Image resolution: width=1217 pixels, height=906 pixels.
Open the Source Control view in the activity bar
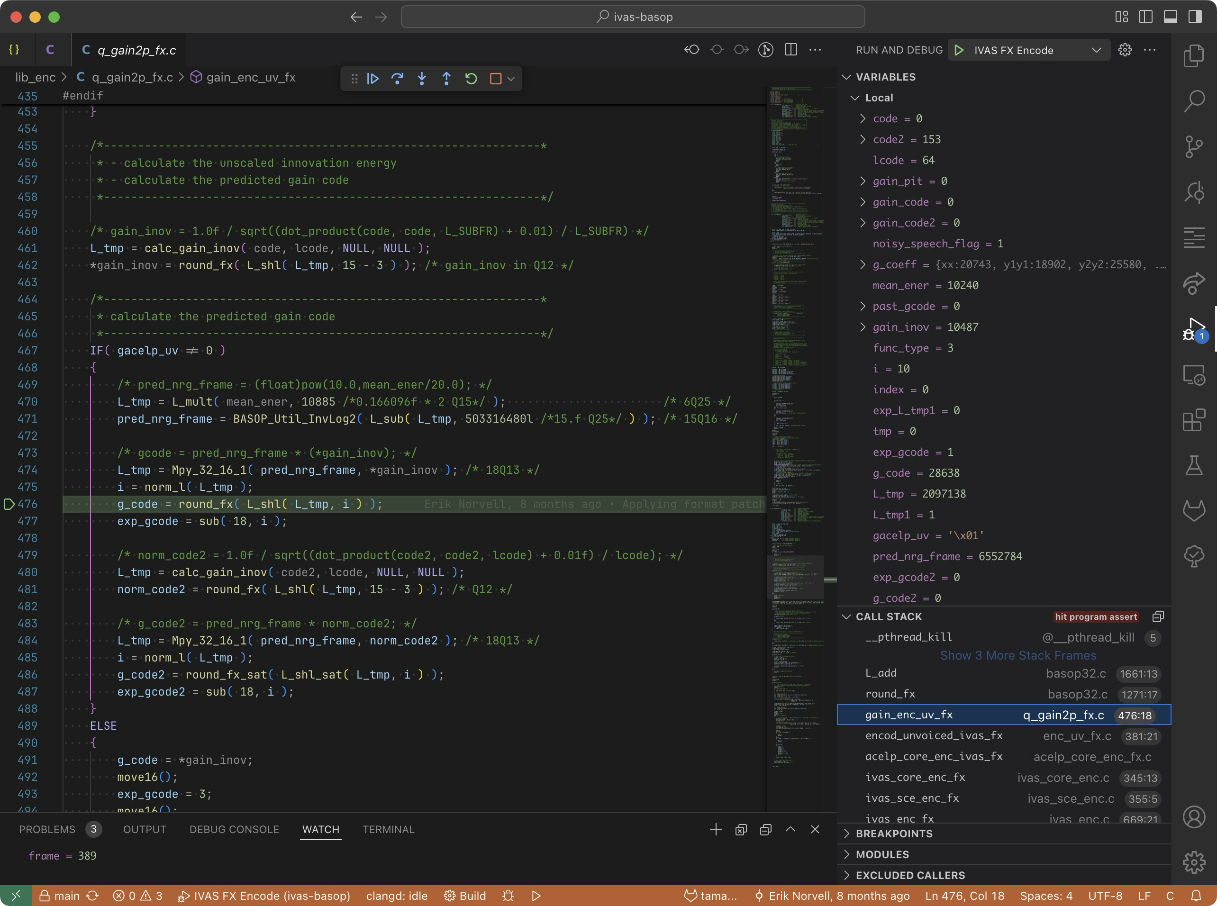[x=1193, y=146]
